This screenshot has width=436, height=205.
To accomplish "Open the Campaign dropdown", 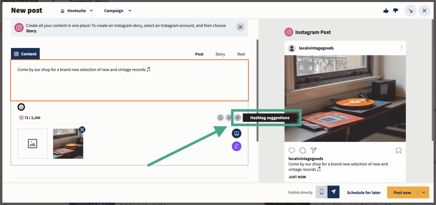I will click(118, 10).
